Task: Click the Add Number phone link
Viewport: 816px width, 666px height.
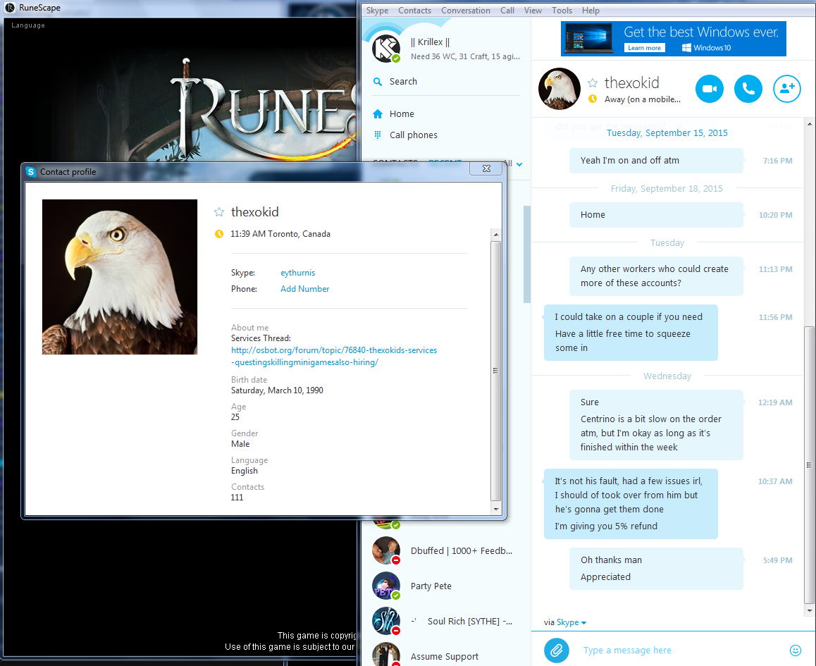Action: (x=305, y=289)
